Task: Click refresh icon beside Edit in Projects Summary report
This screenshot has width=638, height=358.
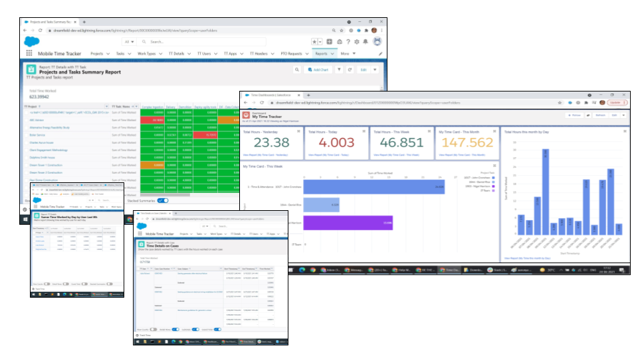Action: tap(350, 70)
